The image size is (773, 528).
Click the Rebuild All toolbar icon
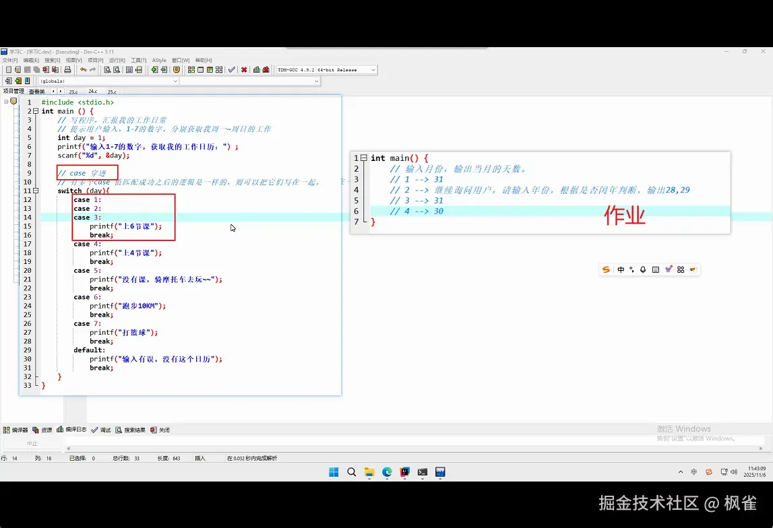point(219,69)
